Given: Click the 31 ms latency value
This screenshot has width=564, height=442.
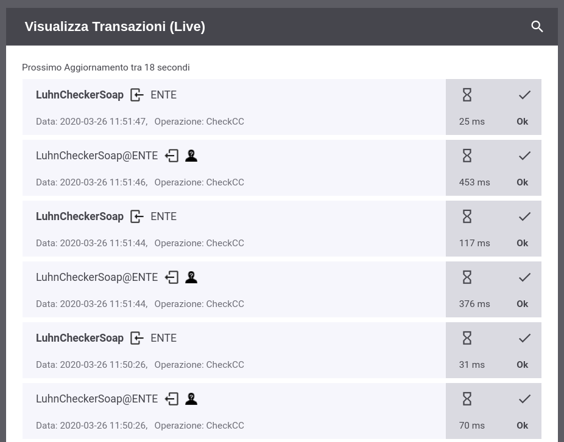Looking at the screenshot, I should [x=471, y=365].
